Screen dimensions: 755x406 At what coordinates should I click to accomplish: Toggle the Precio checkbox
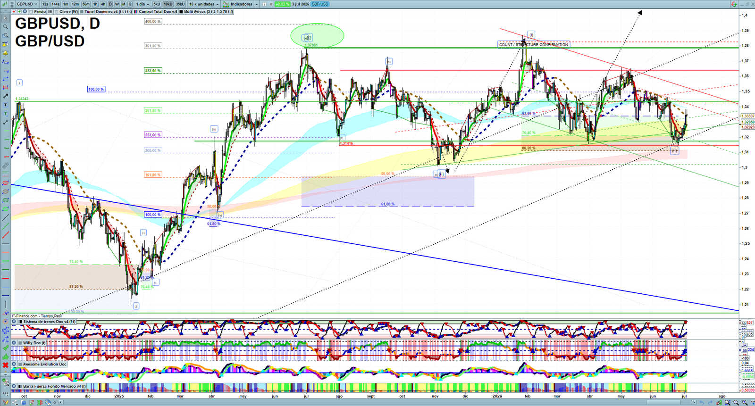[x=31, y=11]
